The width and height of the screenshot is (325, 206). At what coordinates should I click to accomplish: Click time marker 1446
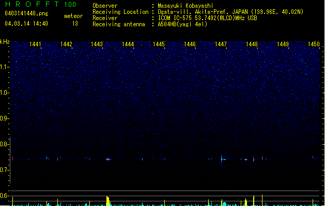pos(190,44)
